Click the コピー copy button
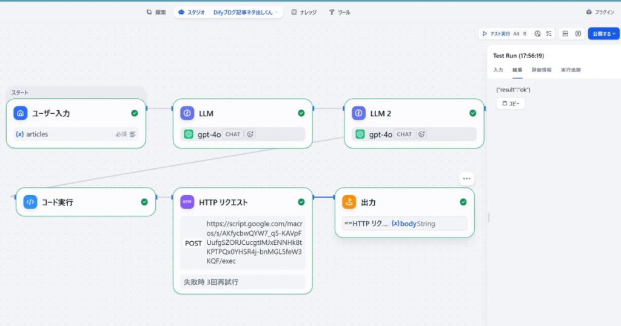This screenshot has width=621, height=326. point(511,104)
